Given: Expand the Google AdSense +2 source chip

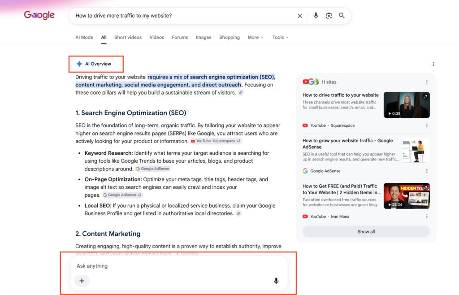Looking at the screenshot, I should [123, 195].
